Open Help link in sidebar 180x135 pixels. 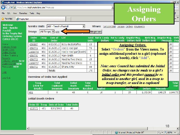[x=4, y=72]
